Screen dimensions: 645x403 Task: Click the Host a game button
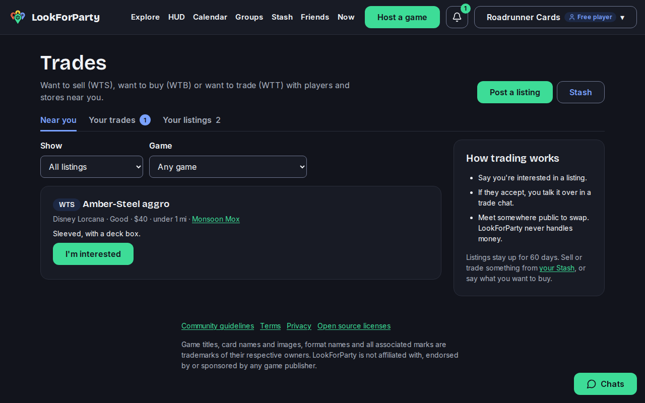(x=402, y=17)
